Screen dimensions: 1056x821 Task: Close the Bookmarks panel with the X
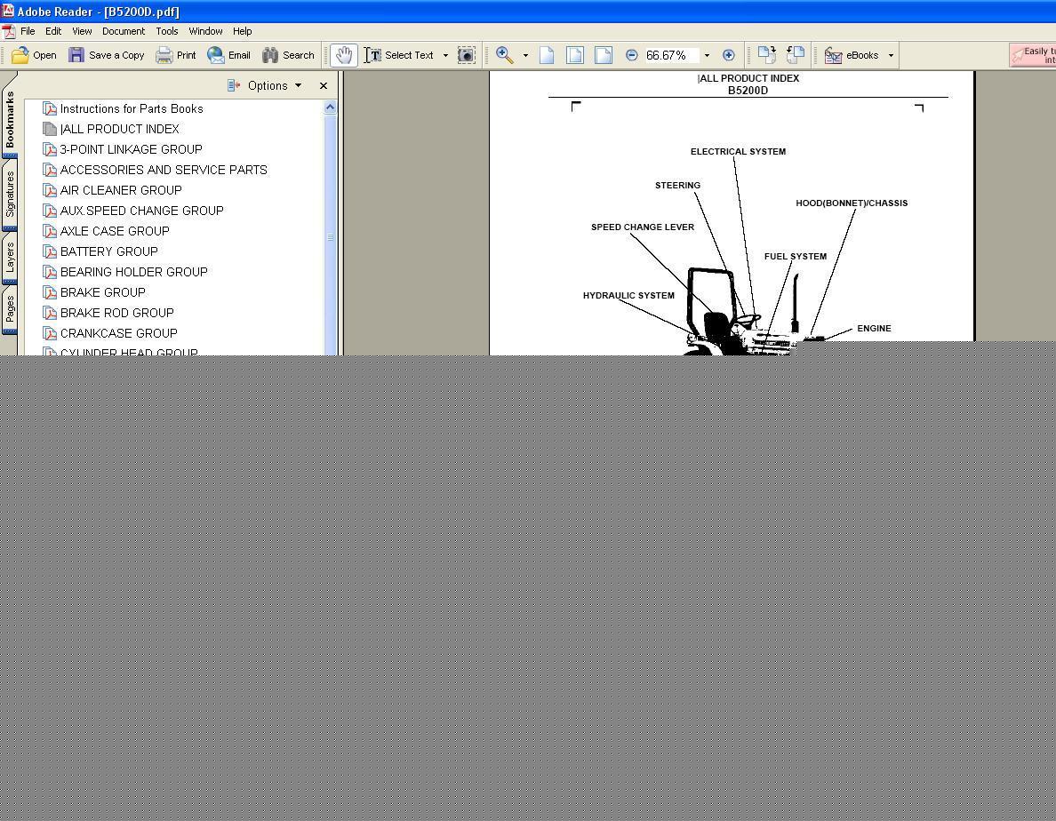(x=324, y=85)
